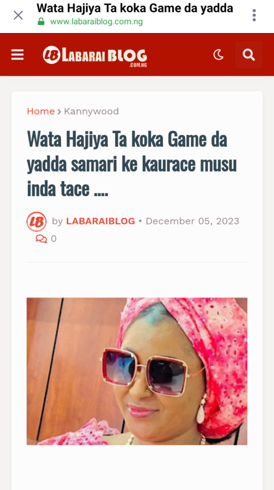Screen dimensions: 274x490
Task: Open site search with magnifier icon
Action: click(249, 55)
